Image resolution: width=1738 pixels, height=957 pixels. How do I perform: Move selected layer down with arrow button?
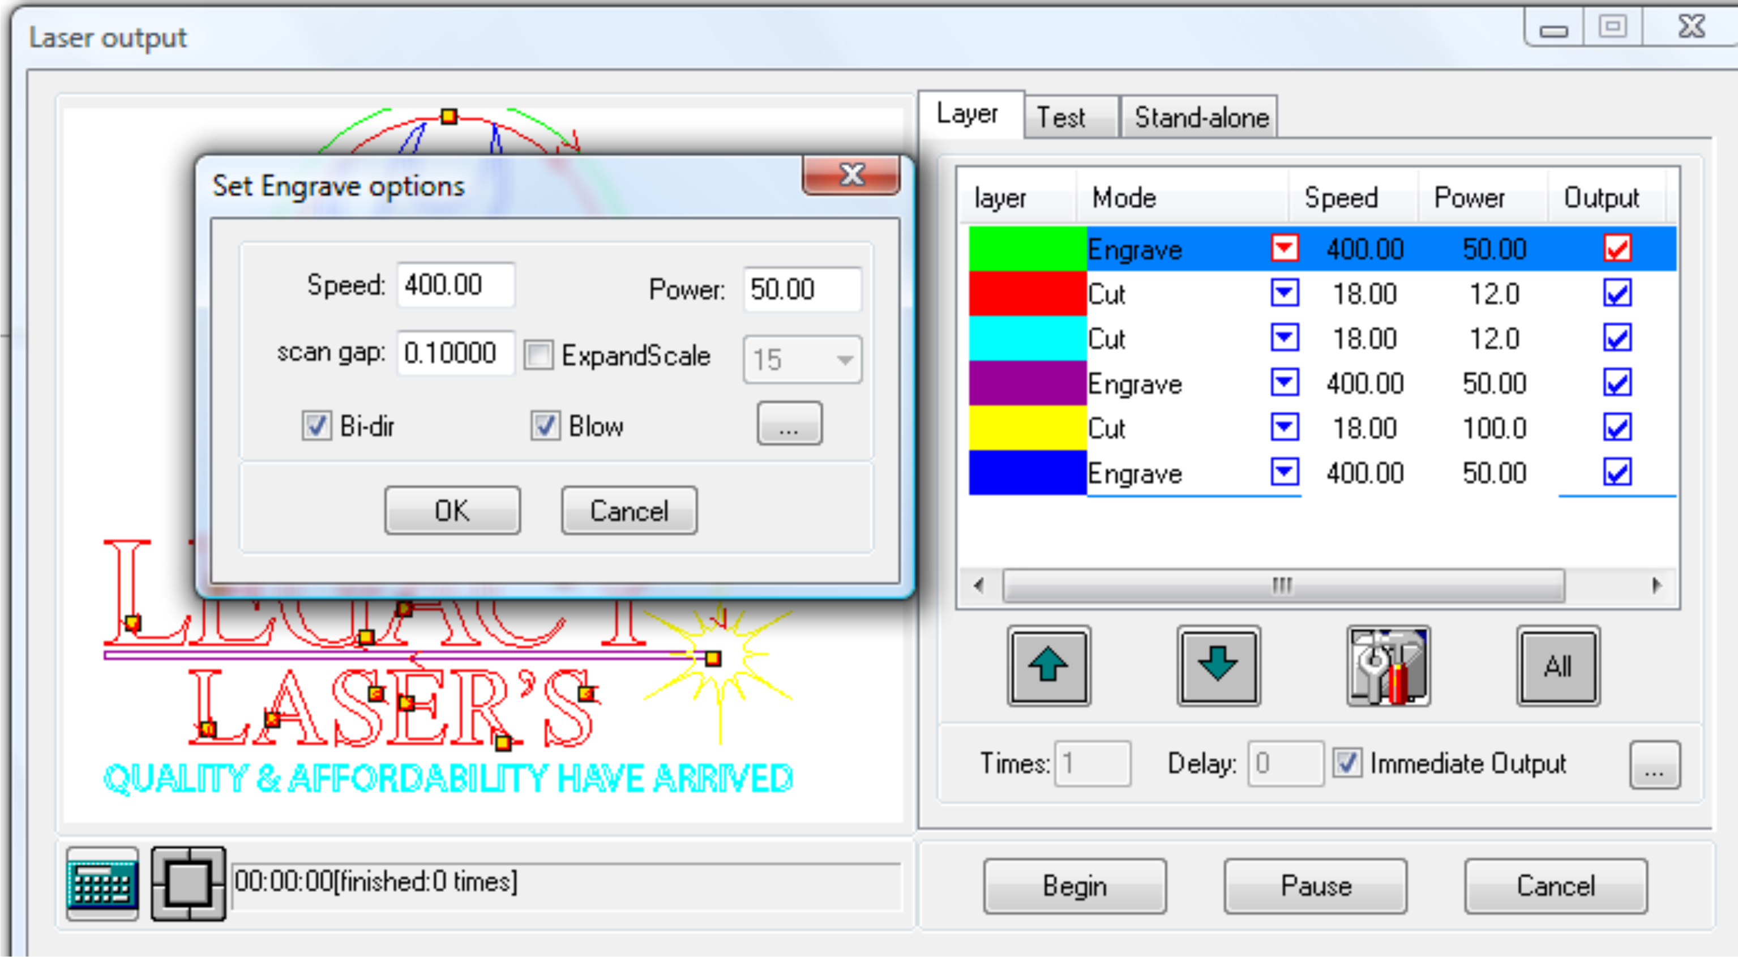1218,665
